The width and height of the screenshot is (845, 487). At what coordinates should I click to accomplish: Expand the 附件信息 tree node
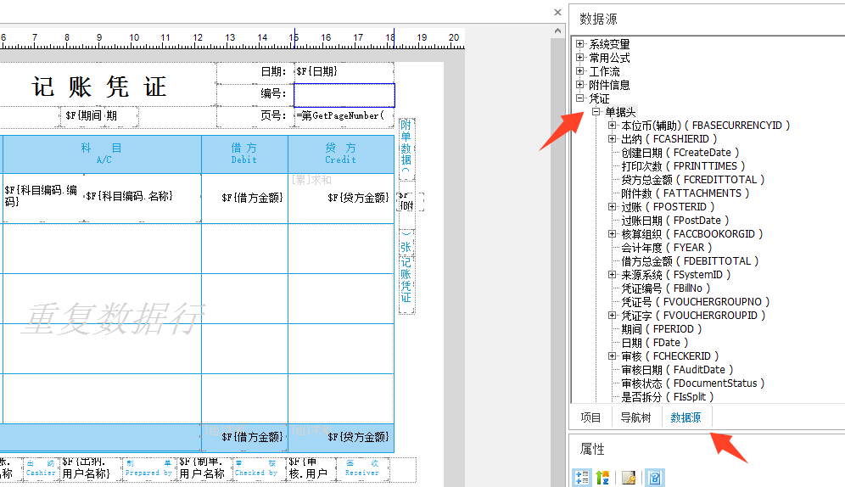(579, 84)
